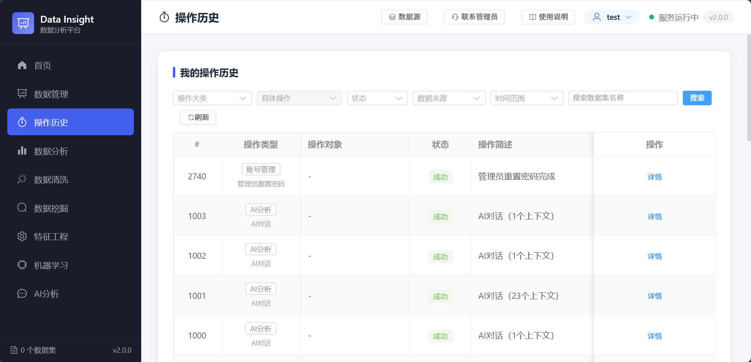Screen dimensions: 751x362
Task: Open the 操作大类 dropdown
Action: click(212, 98)
